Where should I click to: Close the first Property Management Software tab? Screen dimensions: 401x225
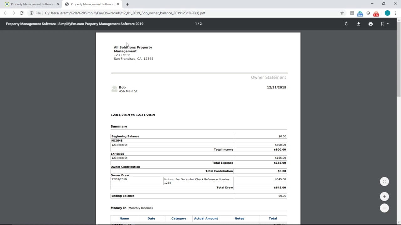pos(58,4)
